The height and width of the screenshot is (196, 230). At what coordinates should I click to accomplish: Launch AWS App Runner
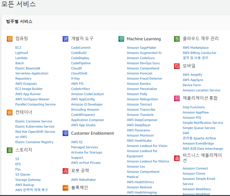click(28, 94)
